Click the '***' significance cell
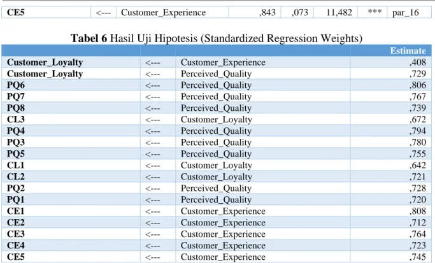Image resolution: width=435 pixels, height=263 pixels. [x=374, y=12]
